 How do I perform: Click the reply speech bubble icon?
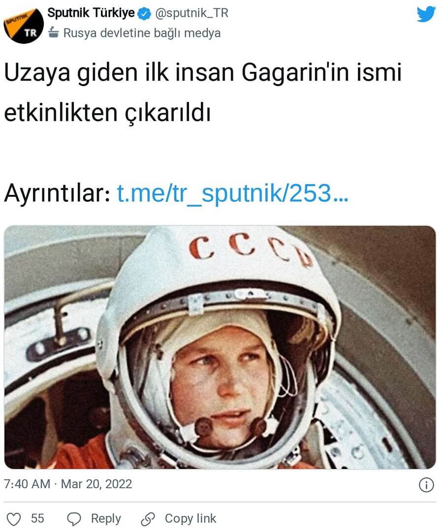coord(74,519)
